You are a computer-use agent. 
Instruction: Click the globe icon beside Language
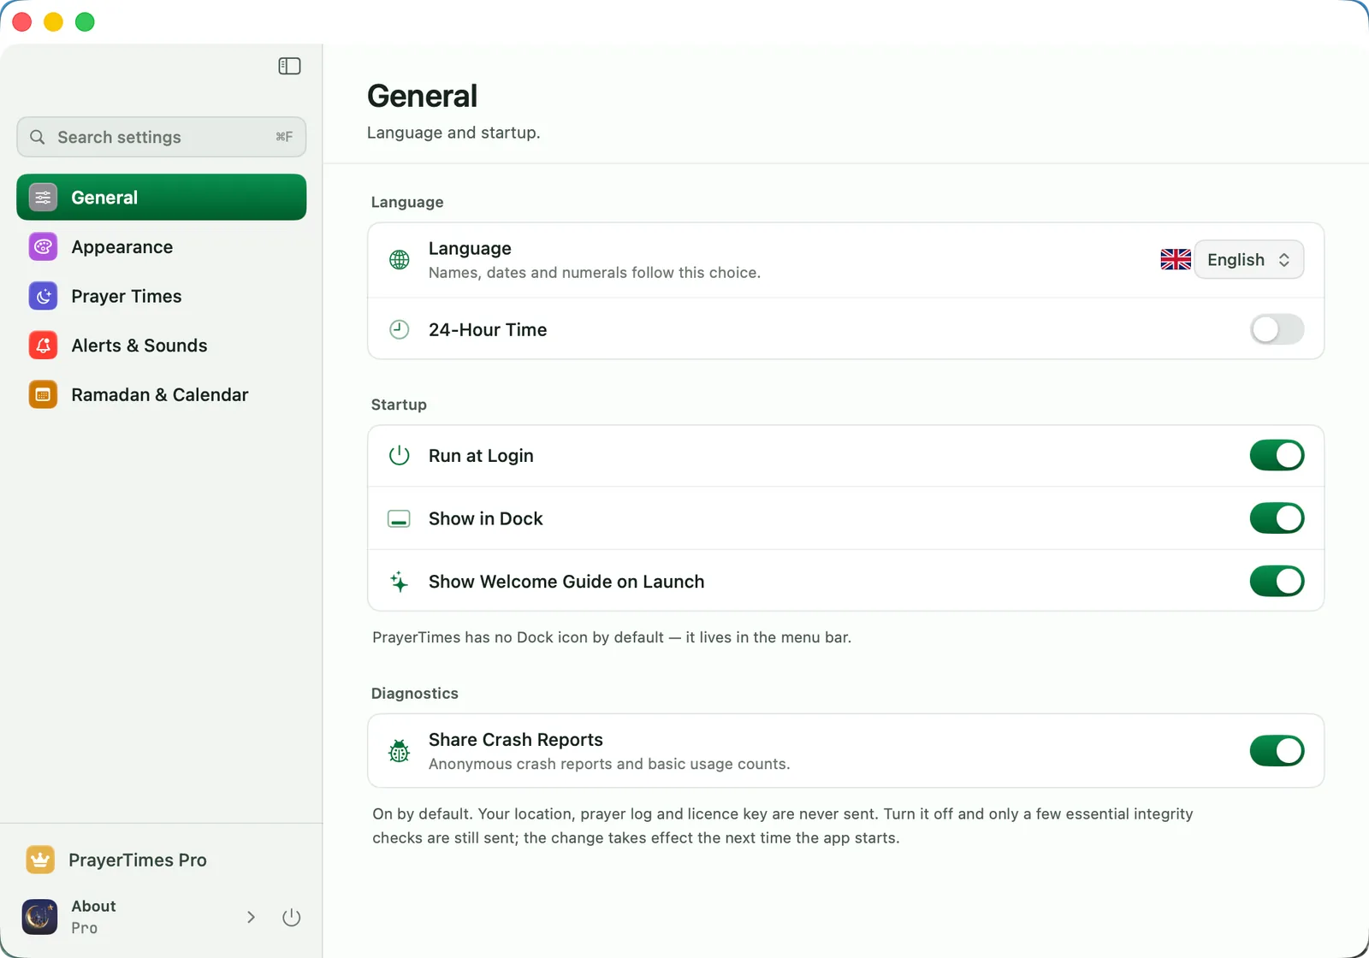point(399,260)
